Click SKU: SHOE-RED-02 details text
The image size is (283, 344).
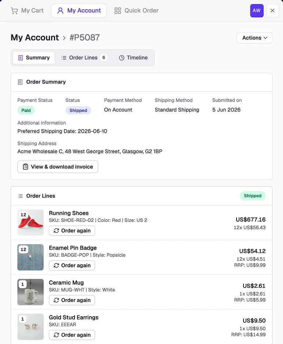[98, 220]
